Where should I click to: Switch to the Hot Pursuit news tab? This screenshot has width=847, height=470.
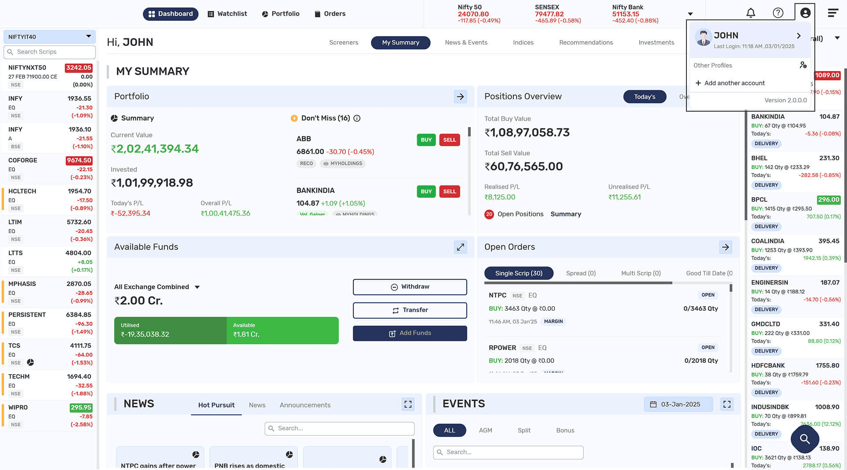click(x=216, y=405)
